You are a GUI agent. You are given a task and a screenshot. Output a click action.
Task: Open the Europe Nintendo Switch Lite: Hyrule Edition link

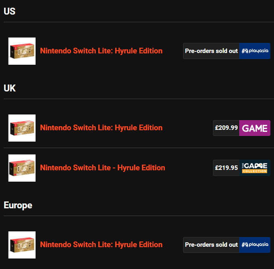[x=101, y=245]
